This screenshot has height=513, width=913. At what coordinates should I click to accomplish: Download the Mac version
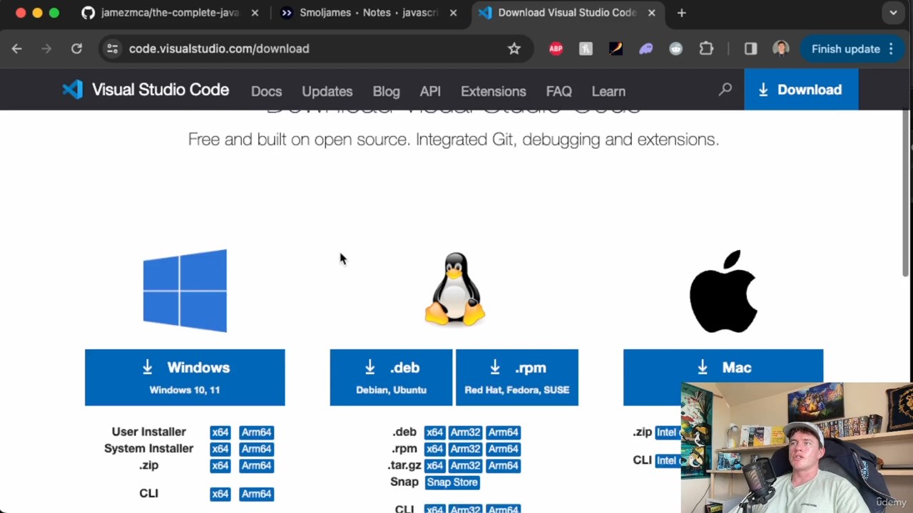tap(723, 368)
